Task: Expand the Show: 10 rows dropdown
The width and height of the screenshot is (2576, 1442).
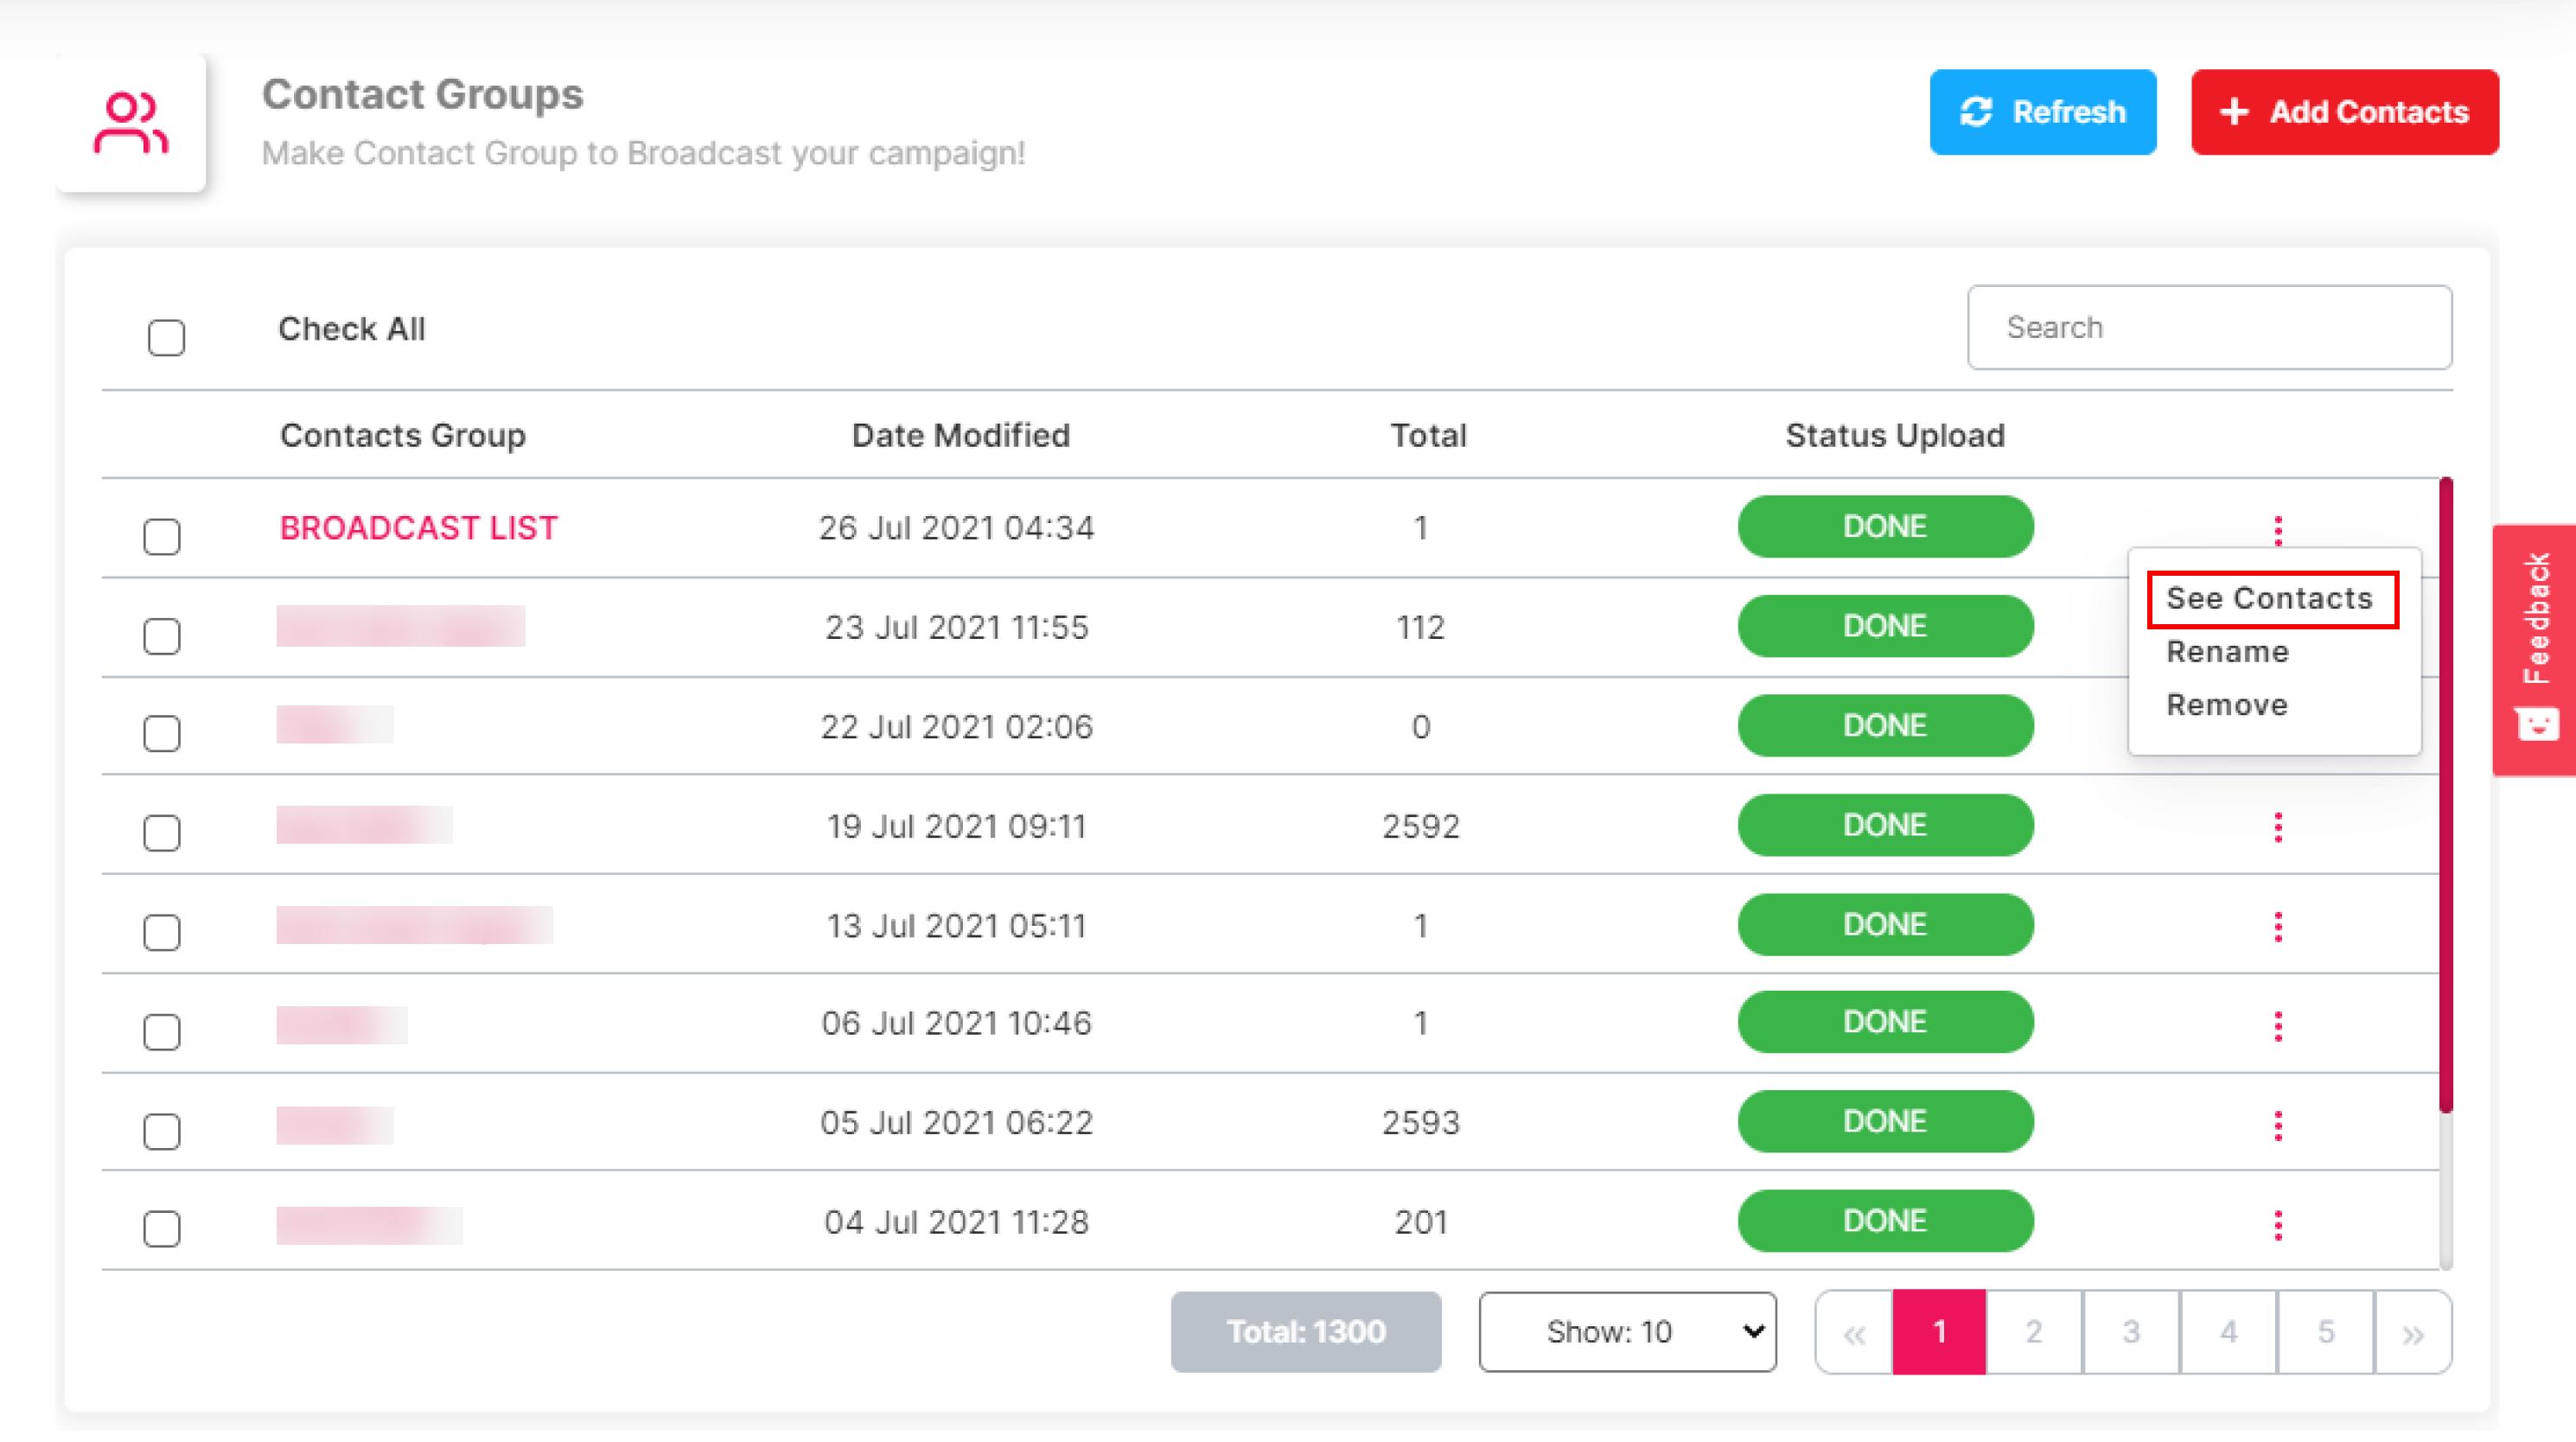Action: tap(1627, 1332)
